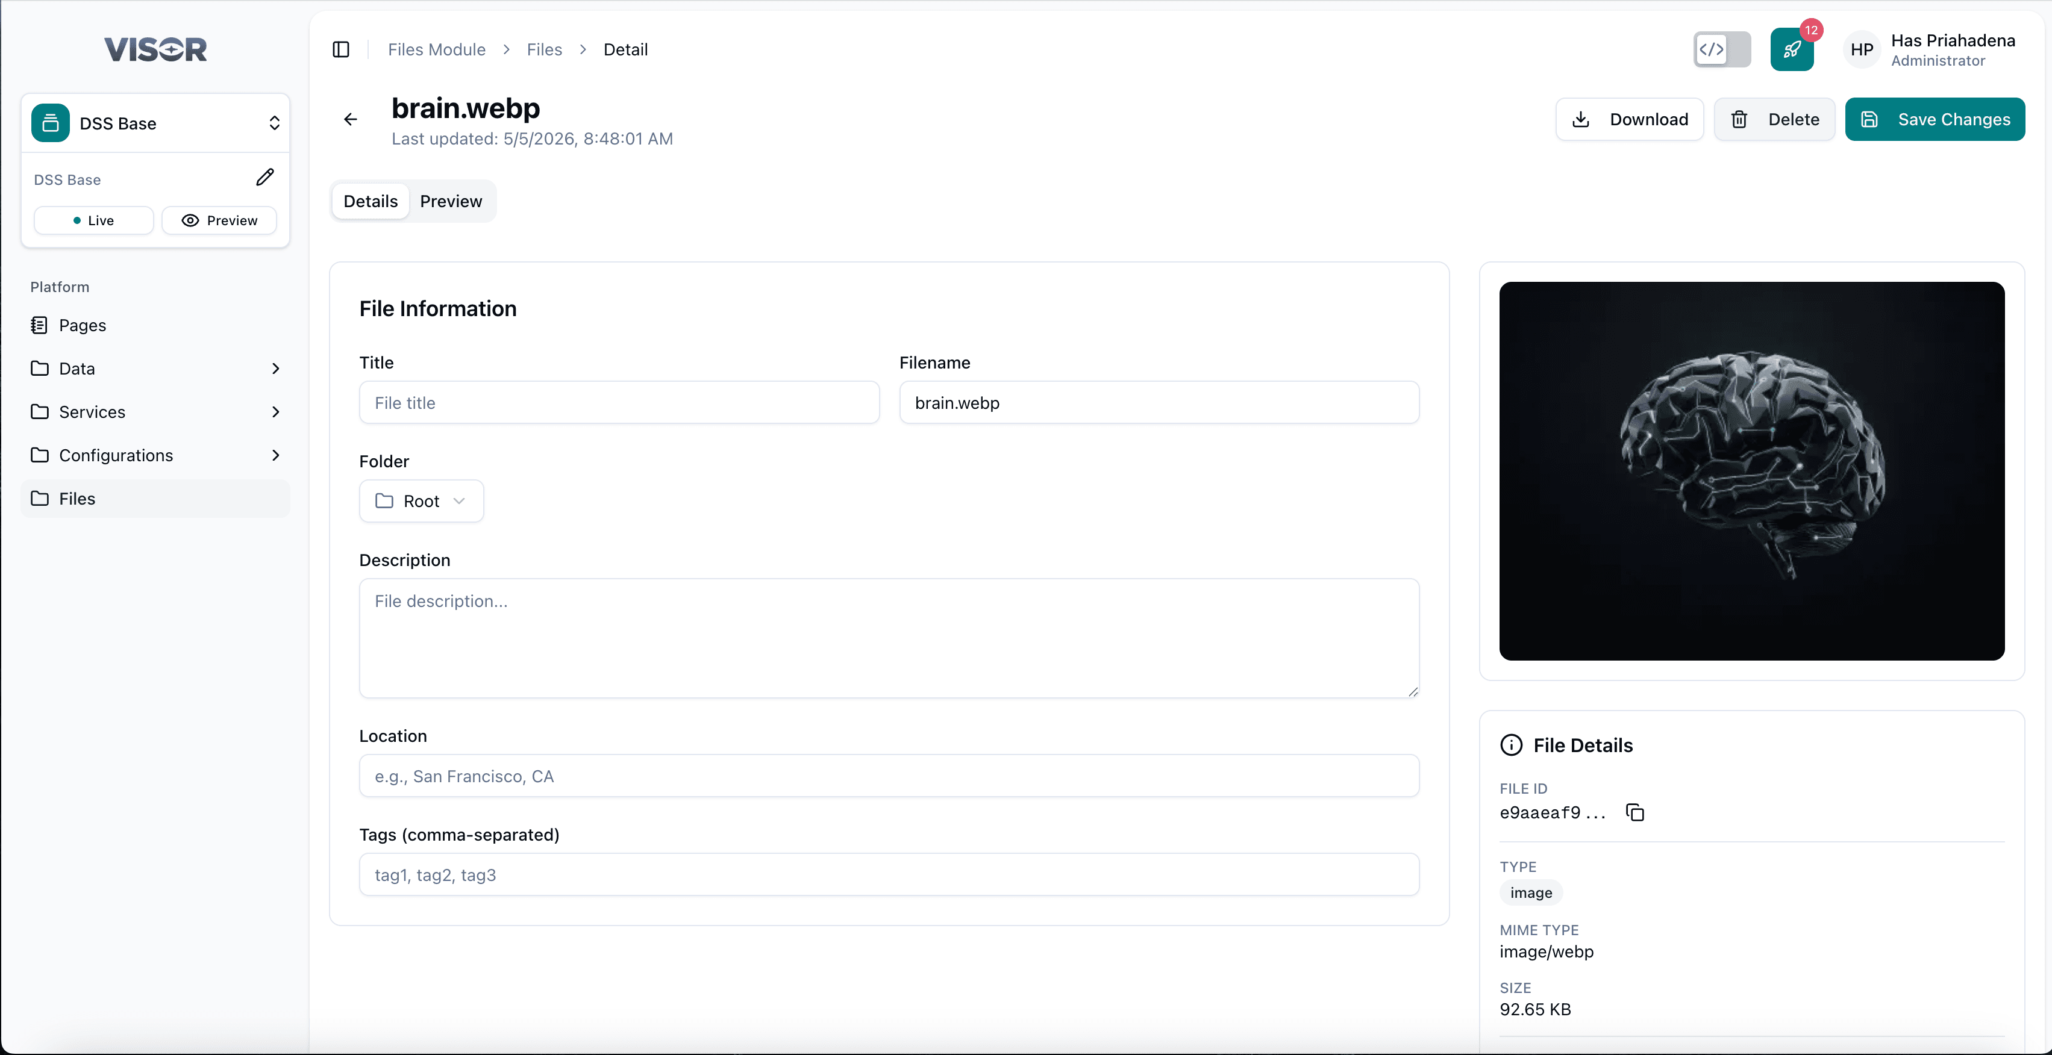2052x1055 pixels.
Task: Click the Tags input field
Action: [x=889, y=875]
